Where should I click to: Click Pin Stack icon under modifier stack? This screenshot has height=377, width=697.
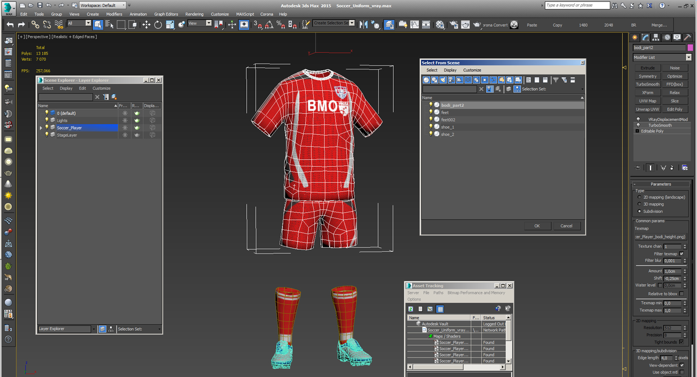click(x=638, y=167)
